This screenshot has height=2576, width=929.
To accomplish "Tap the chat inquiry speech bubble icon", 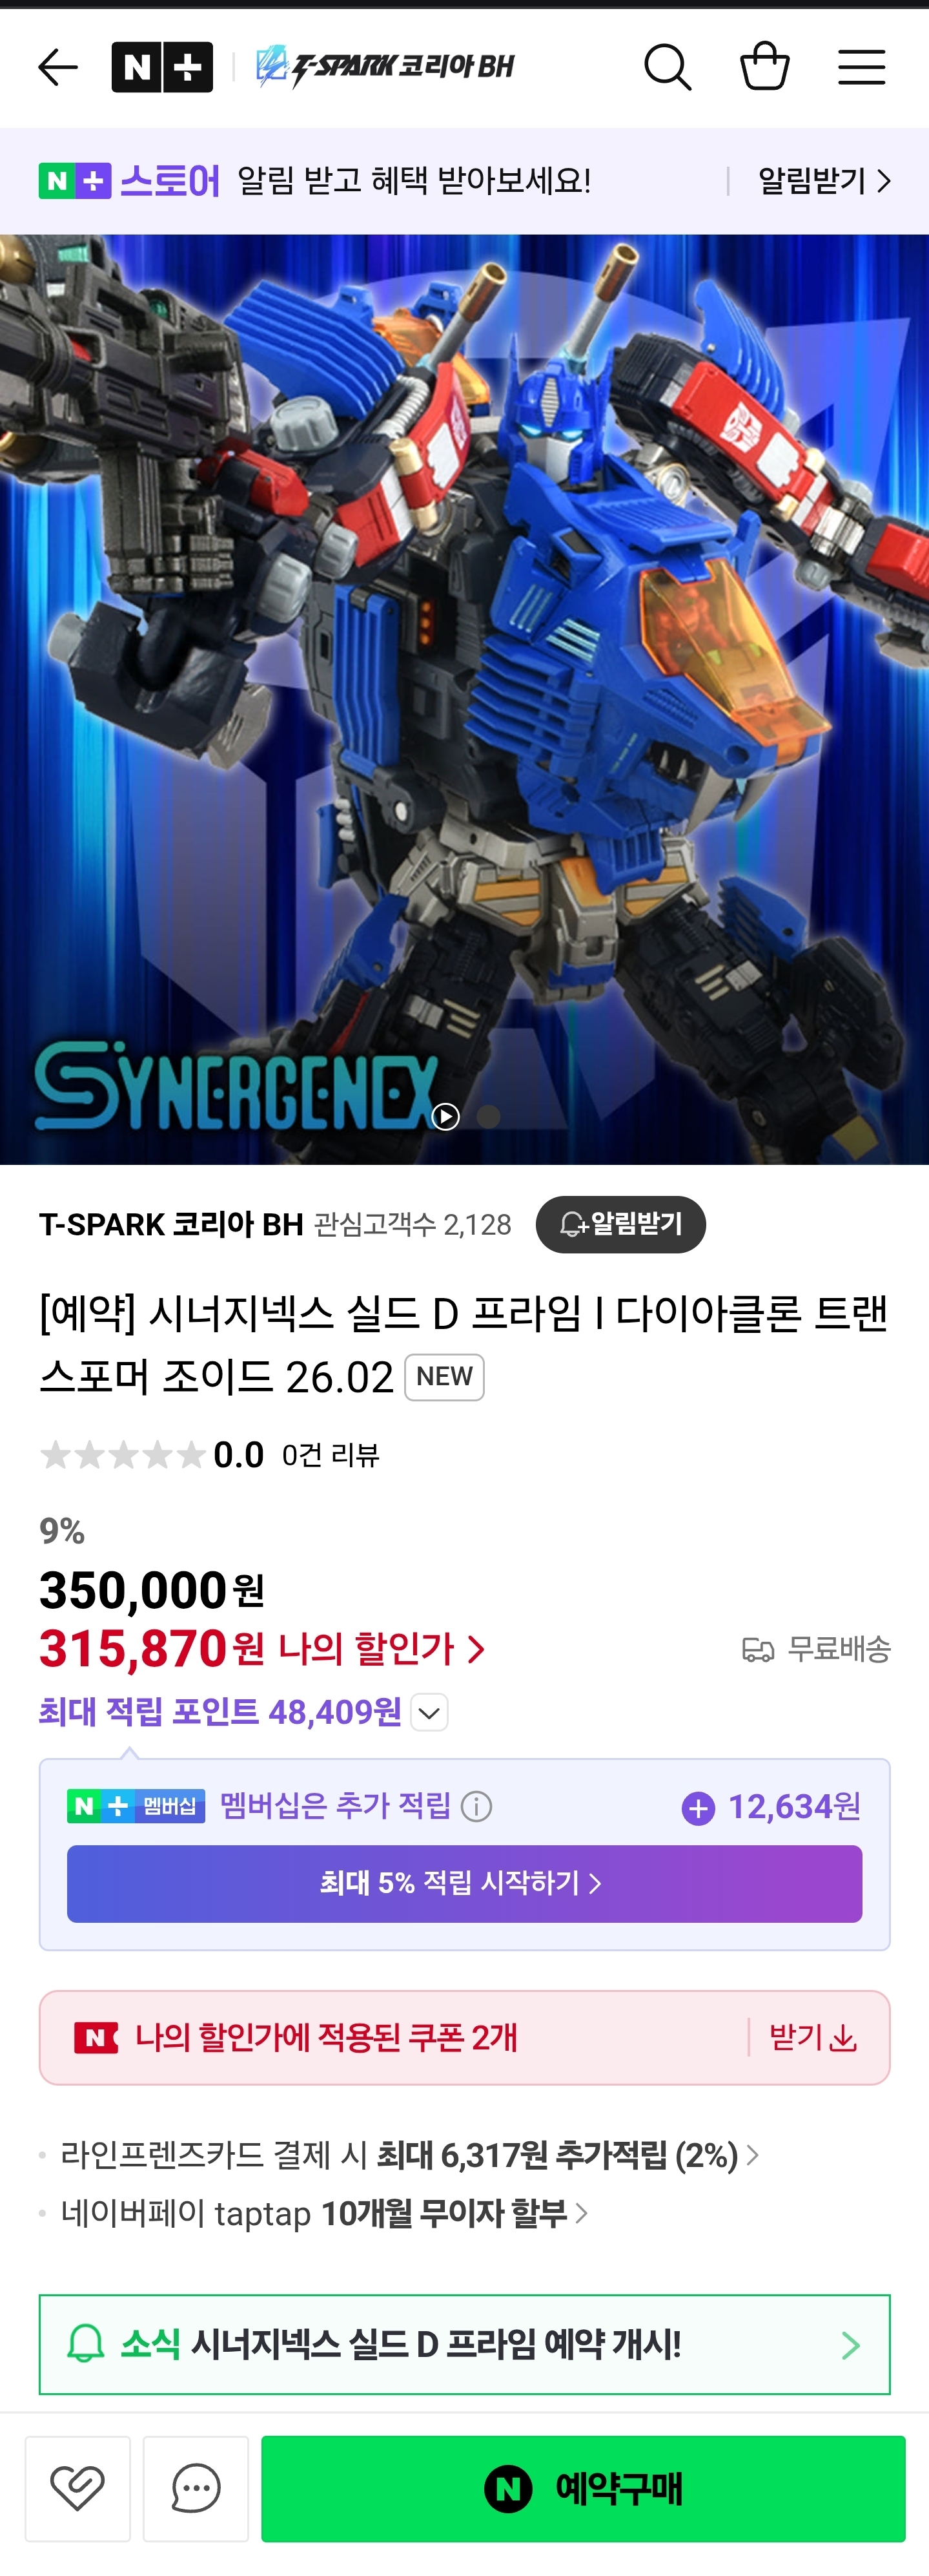I will (196, 2488).
